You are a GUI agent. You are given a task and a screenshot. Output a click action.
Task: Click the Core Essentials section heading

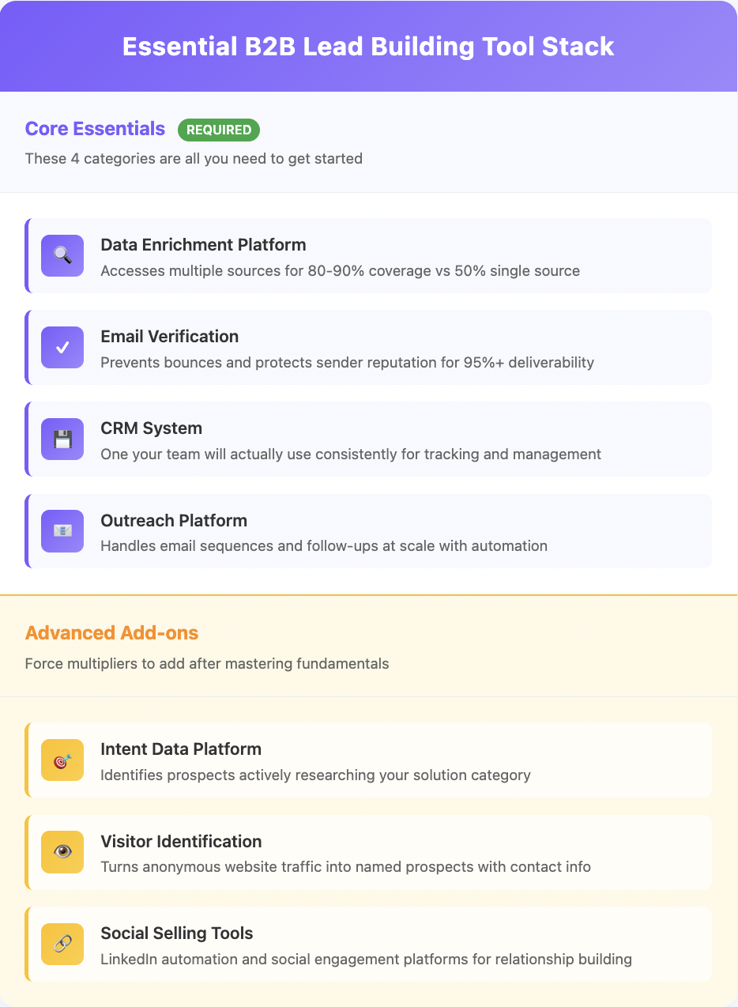[95, 129]
